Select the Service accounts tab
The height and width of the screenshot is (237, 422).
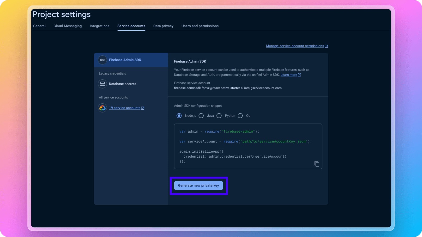coord(131,26)
